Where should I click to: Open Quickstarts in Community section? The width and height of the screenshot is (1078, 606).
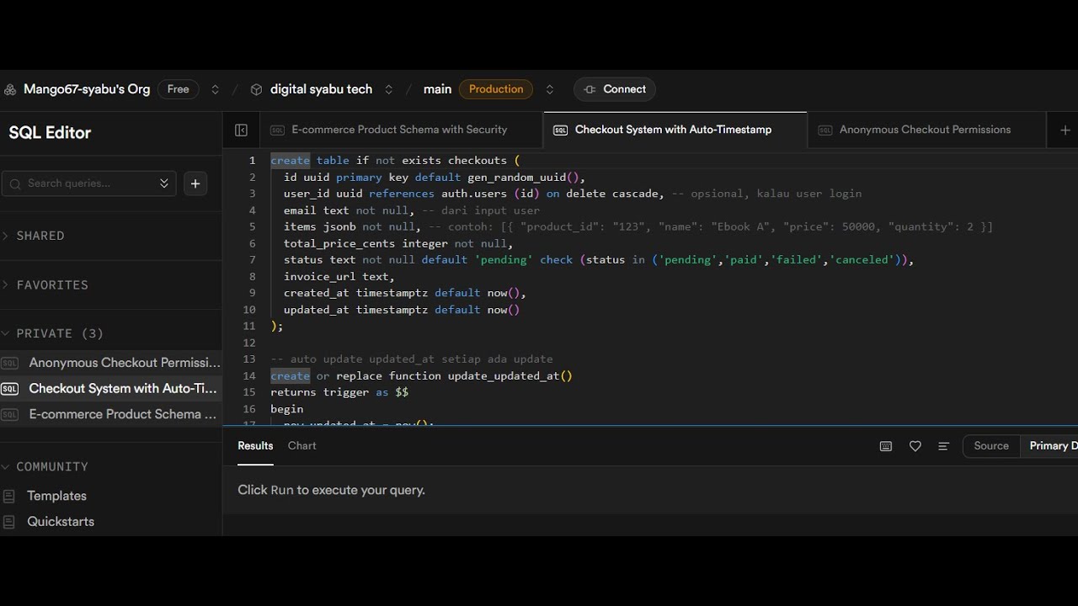click(61, 522)
